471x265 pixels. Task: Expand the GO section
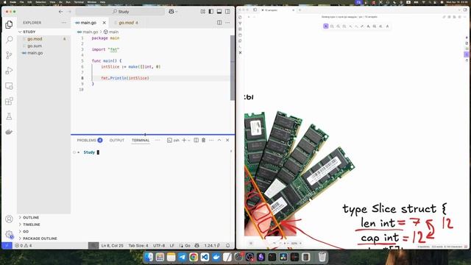click(x=26, y=231)
